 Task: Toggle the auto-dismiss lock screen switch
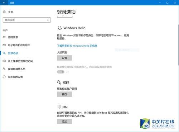61,72
